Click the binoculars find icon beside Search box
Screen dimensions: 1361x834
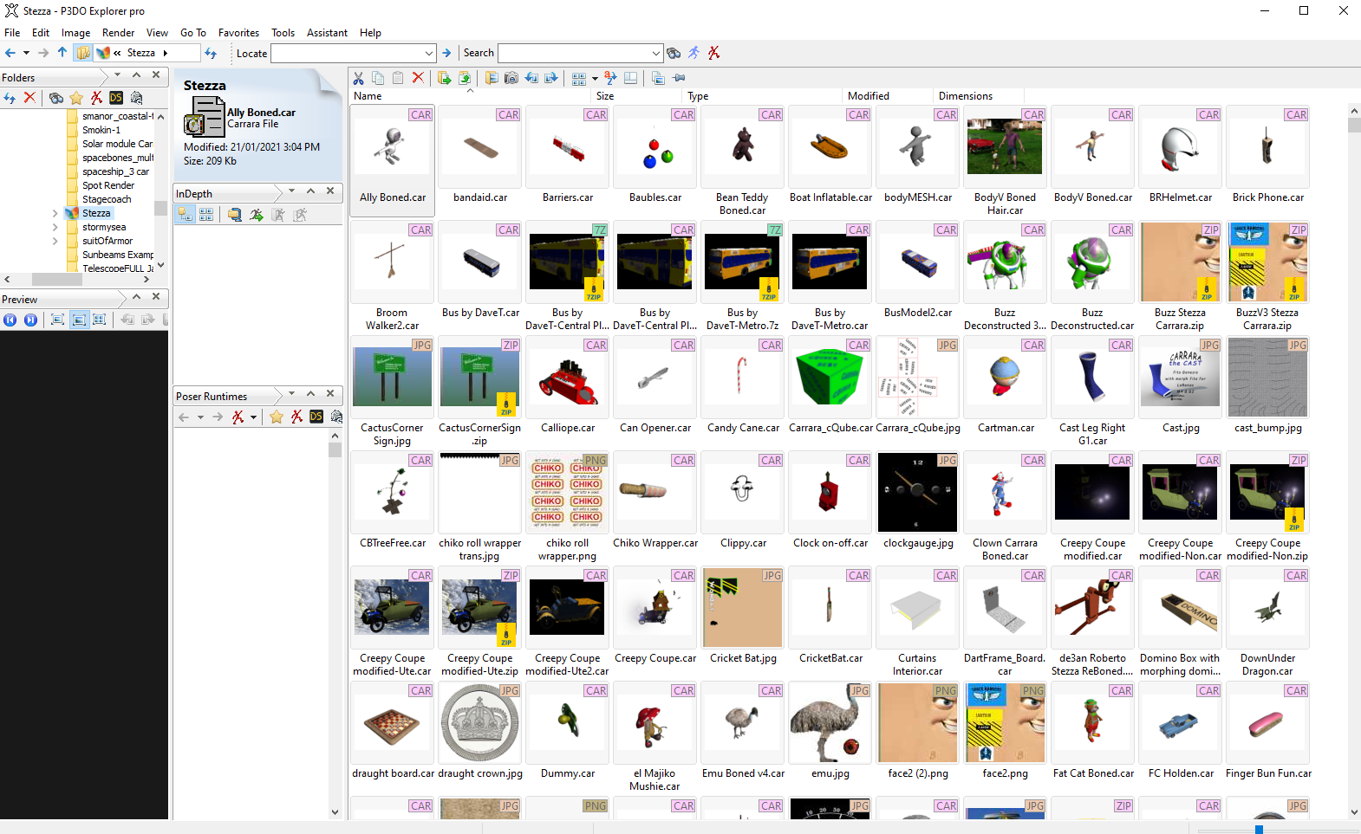pos(674,53)
